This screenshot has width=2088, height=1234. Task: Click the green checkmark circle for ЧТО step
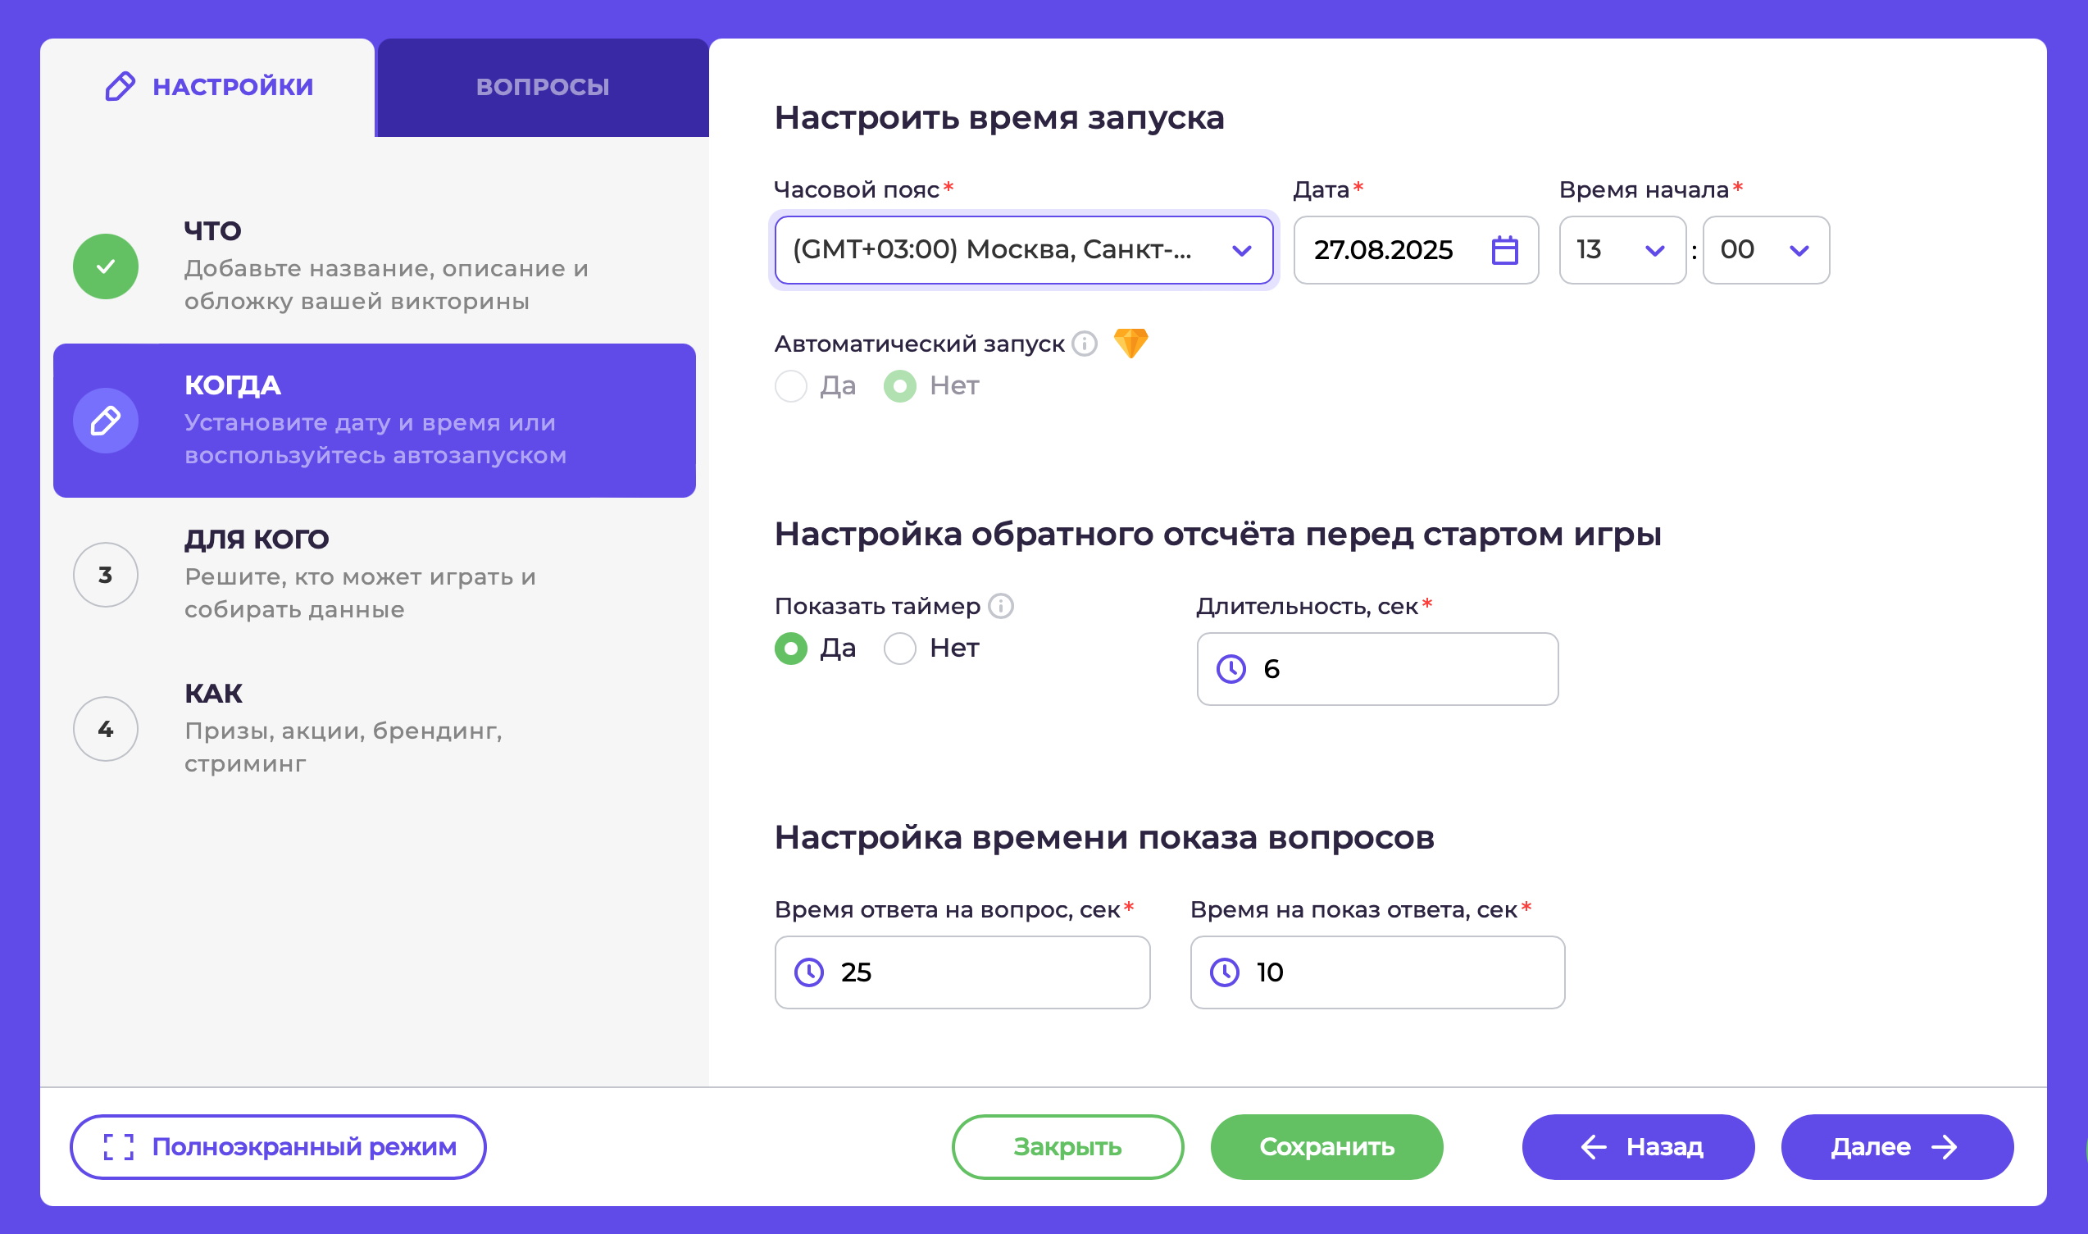(106, 266)
